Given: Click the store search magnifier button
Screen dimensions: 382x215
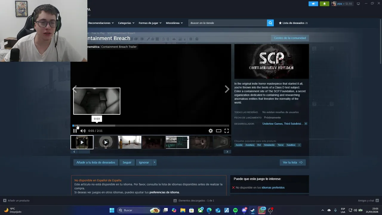Looking at the screenshot, I should (x=270, y=23).
